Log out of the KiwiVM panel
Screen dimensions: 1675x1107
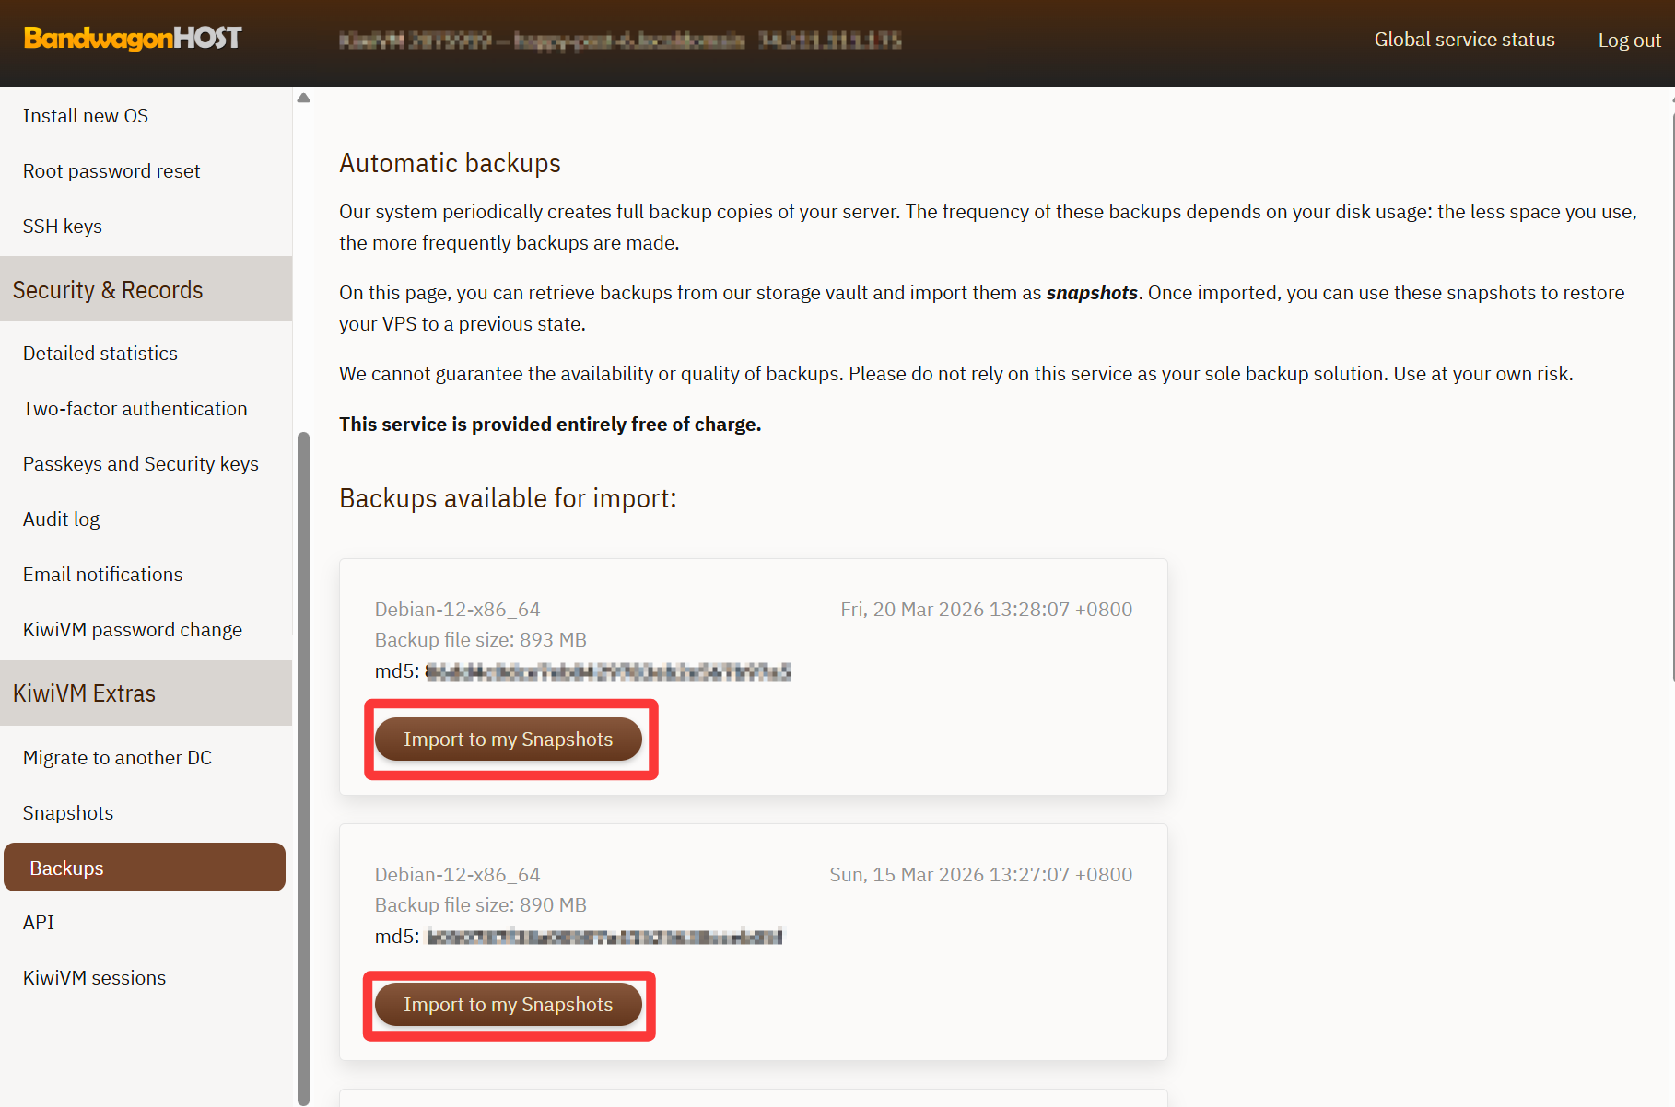pyautogui.click(x=1628, y=41)
